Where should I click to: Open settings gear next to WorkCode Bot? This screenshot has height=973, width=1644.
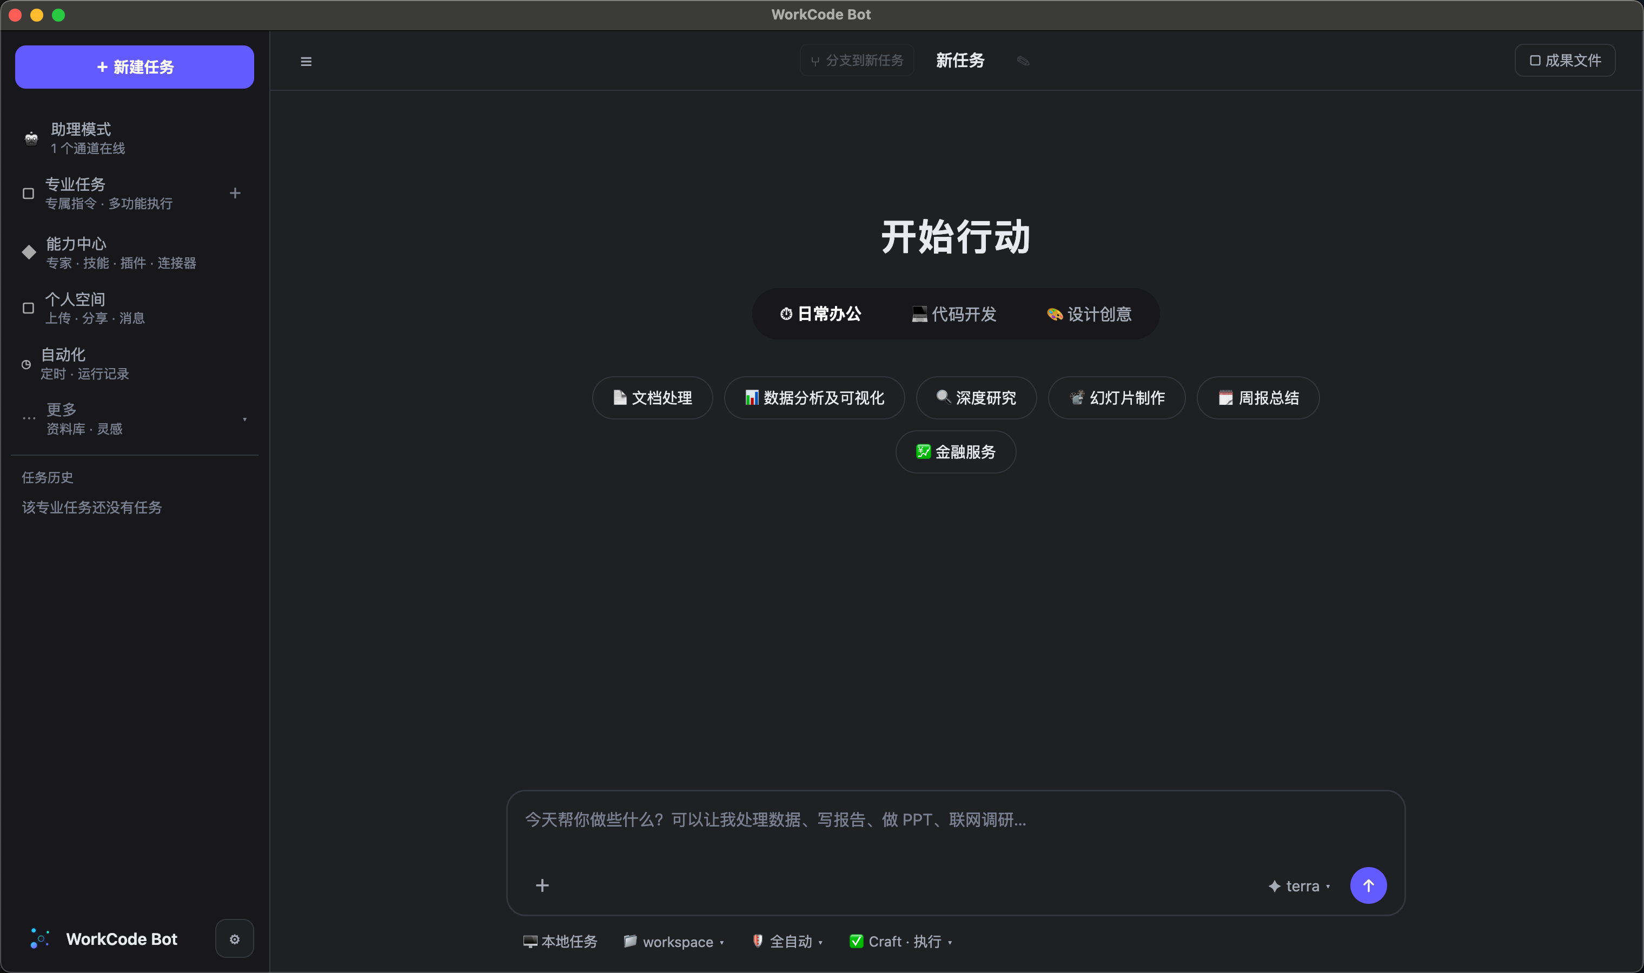point(234,939)
